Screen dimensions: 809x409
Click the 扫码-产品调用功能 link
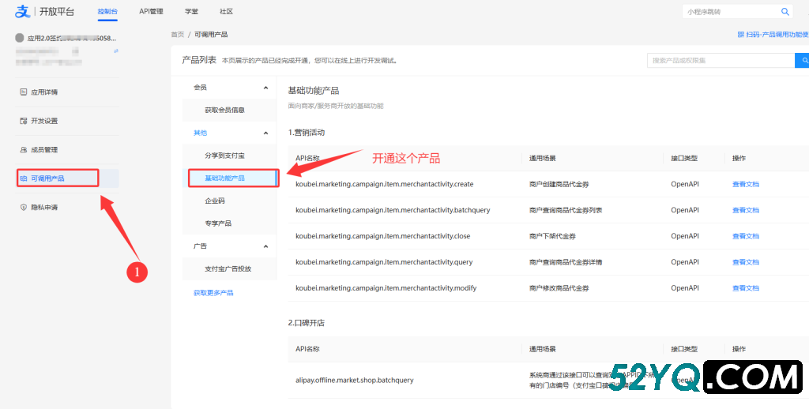[x=773, y=35]
